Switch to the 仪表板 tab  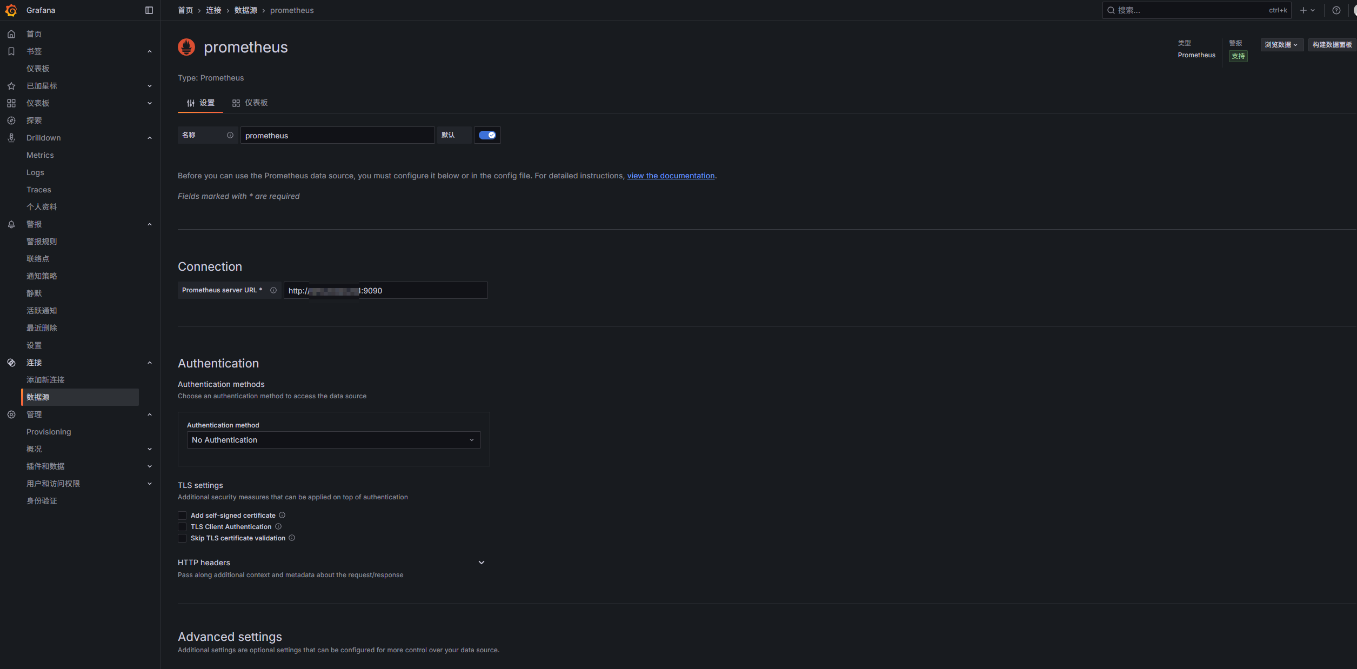coord(250,103)
